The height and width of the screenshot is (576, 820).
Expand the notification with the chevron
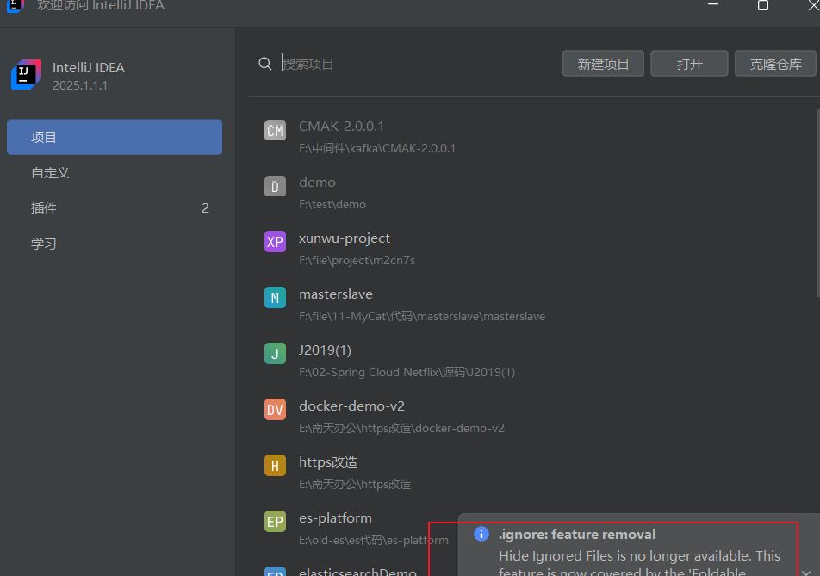806,573
